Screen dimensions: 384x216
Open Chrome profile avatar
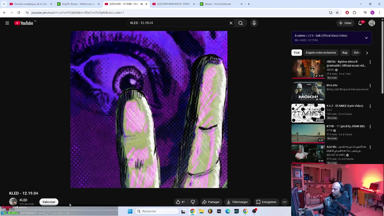point(372,13)
